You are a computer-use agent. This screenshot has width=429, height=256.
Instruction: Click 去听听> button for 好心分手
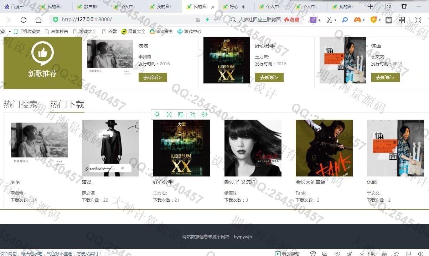click(269, 77)
